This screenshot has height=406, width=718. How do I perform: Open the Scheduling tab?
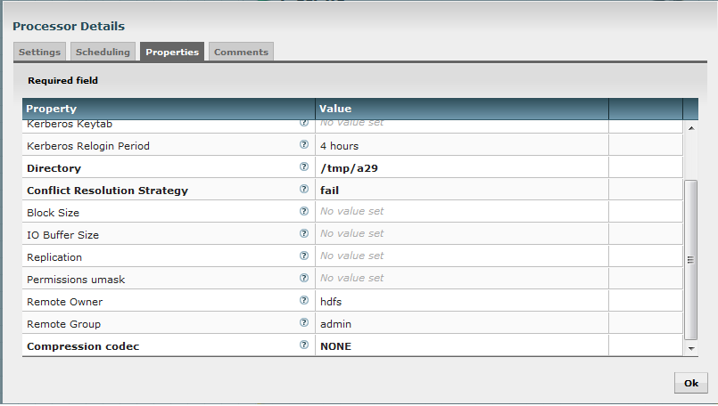coord(103,52)
